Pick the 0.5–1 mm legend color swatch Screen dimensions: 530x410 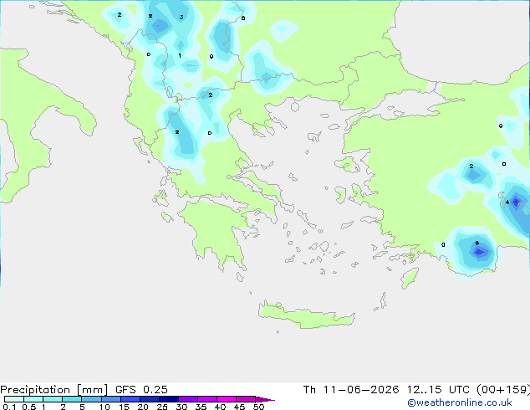point(33,399)
